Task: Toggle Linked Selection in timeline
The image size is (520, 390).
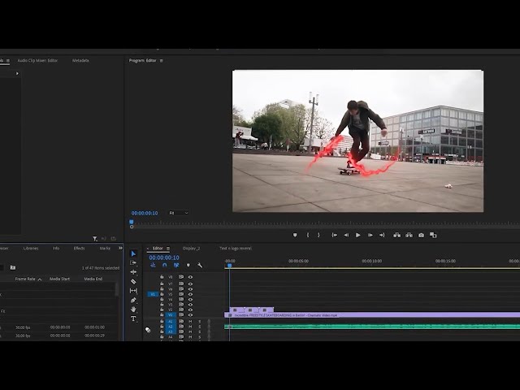Action: tap(176, 266)
